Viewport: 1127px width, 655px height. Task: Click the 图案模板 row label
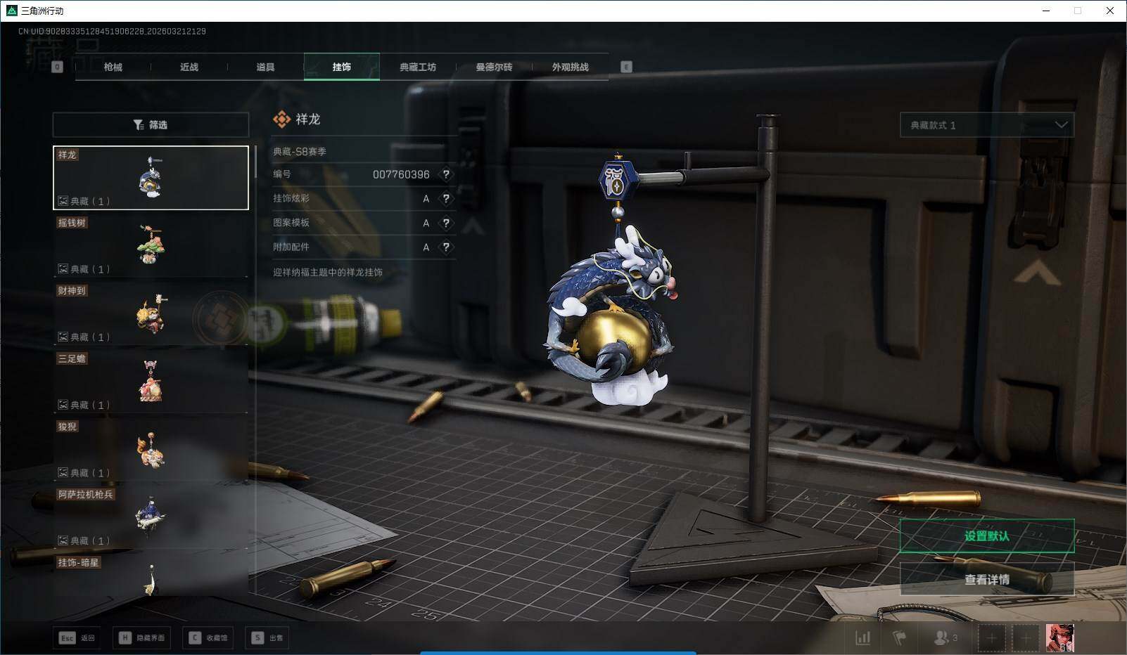(291, 223)
